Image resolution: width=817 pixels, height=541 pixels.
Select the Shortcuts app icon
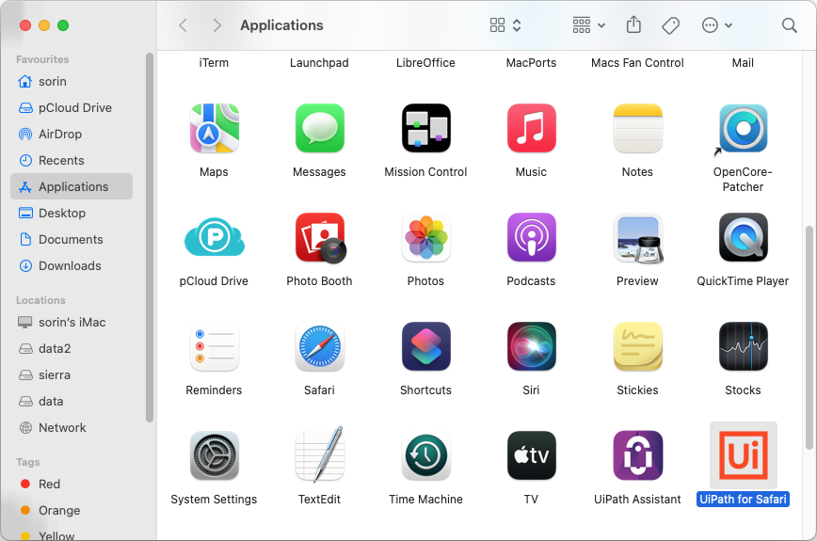pyautogui.click(x=425, y=347)
